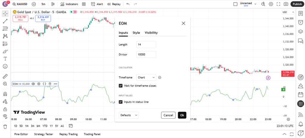The height and width of the screenshot is (138, 305).
Task: Open EOM indicator settings gear in legend
Action: point(39,84)
